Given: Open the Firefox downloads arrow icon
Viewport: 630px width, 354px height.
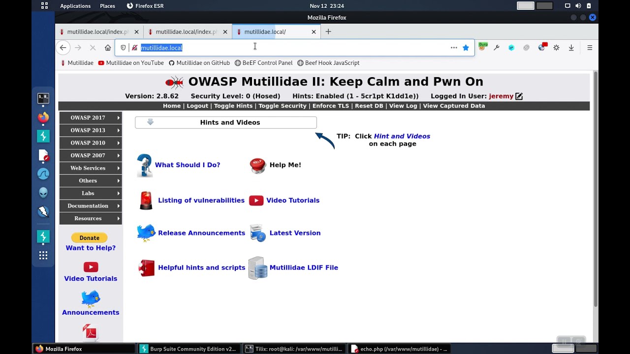Looking at the screenshot, I should (x=571, y=48).
